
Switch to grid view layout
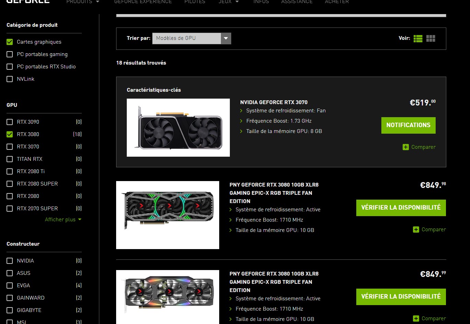coord(431,38)
